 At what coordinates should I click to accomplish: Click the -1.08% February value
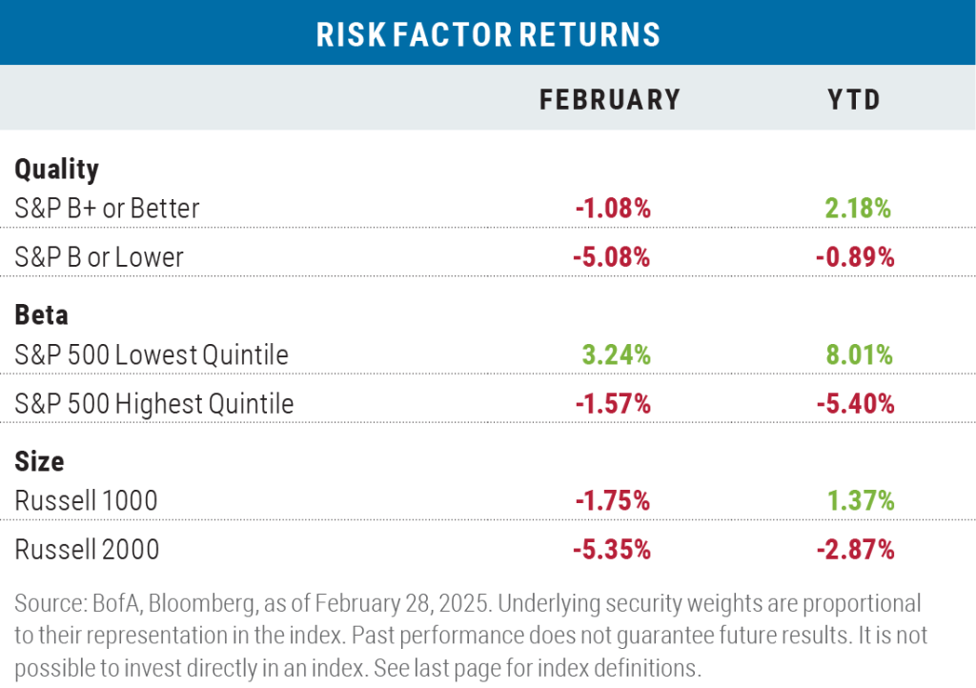613,209
